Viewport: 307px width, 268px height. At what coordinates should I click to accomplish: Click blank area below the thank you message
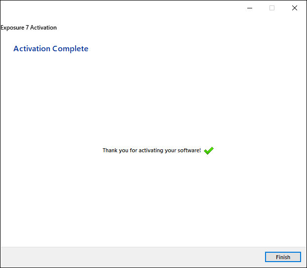click(x=153, y=197)
